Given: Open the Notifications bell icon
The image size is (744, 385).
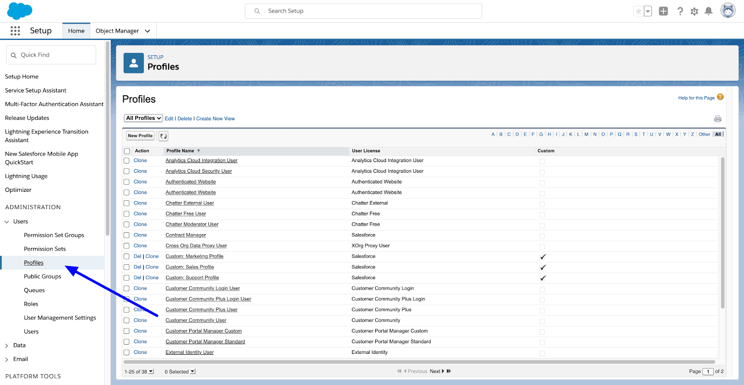Looking at the screenshot, I should pyautogui.click(x=709, y=11).
